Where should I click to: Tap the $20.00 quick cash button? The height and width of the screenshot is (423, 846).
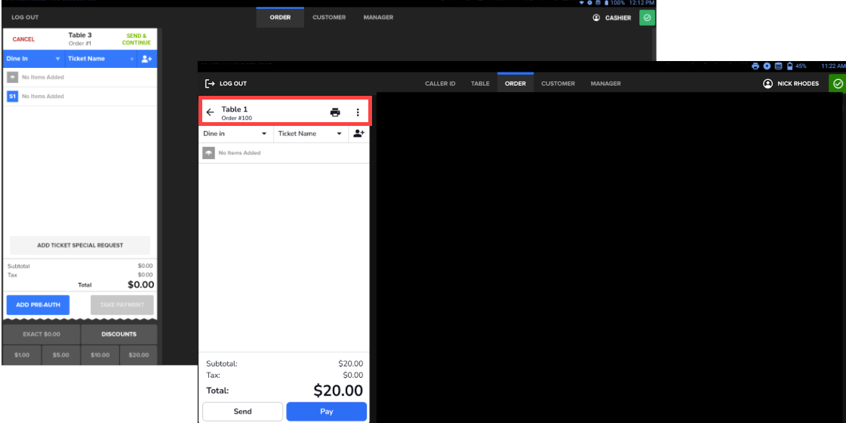(x=139, y=355)
